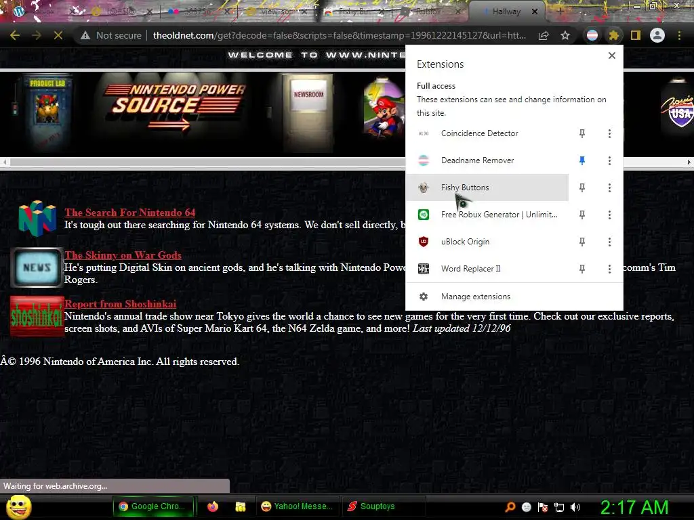Open the side panel toolbar icon
The image size is (694, 520).
[636, 35]
